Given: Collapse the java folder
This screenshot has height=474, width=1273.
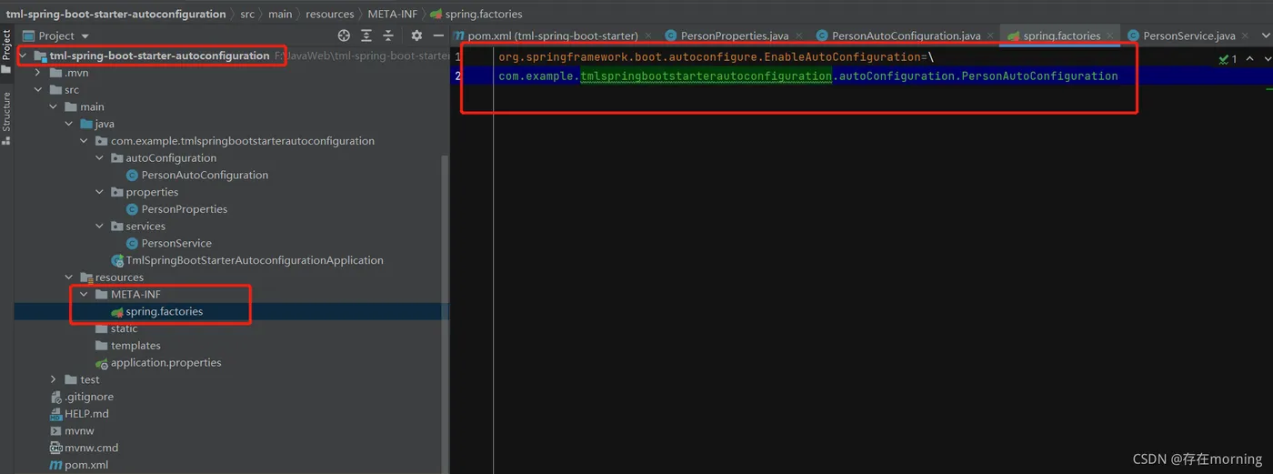Looking at the screenshot, I should click(69, 124).
